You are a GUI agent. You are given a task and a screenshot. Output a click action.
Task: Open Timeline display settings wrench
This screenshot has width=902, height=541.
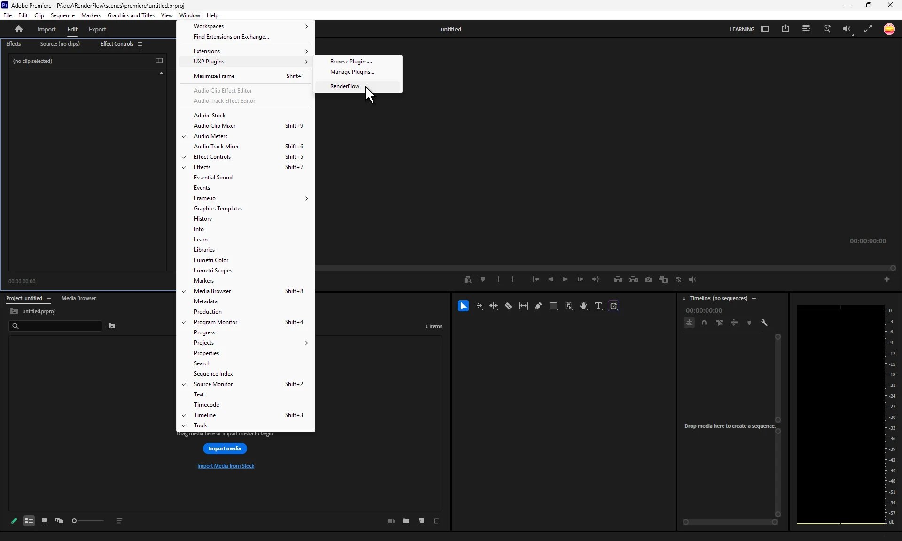click(765, 323)
